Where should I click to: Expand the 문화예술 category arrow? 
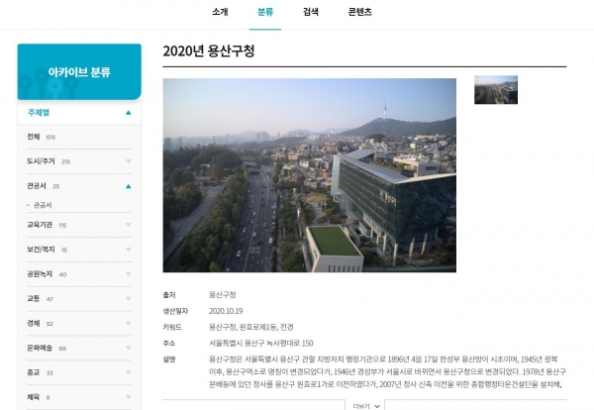tap(129, 348)
